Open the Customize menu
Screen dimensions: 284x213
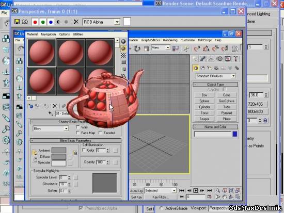pos(187,40)
